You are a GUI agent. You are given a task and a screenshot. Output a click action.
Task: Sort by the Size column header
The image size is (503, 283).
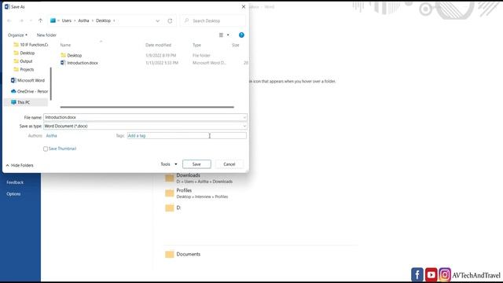(x=236, y=46)
